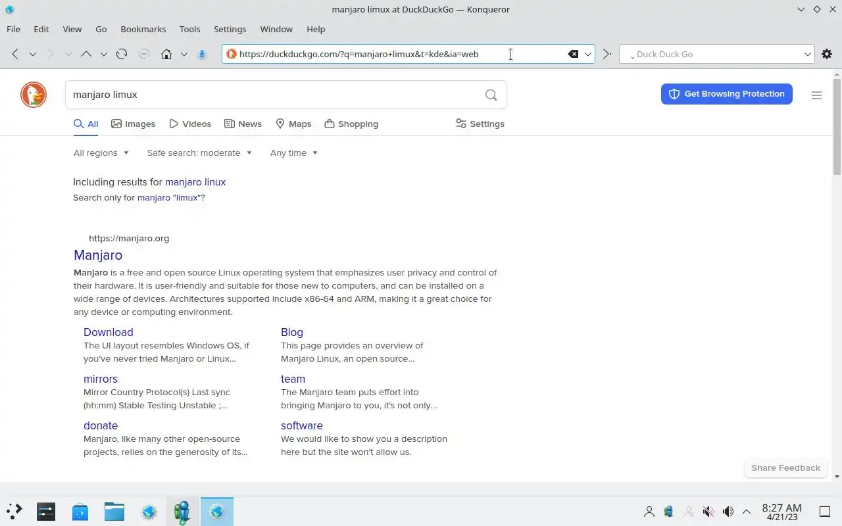Open the donate sitelink
842x526 pixels.
(x=101, y=425)
